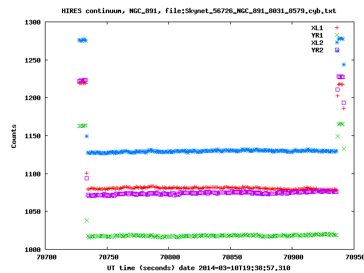Click the 1050 y-axis tick label
The image size is (364, 273).
click(32, 212)
